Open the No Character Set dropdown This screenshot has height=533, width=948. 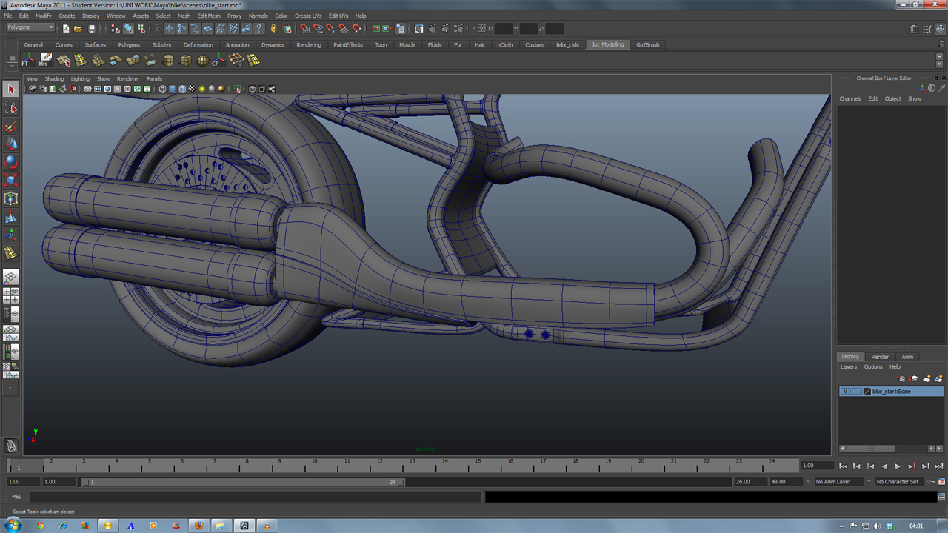[898, 481]
